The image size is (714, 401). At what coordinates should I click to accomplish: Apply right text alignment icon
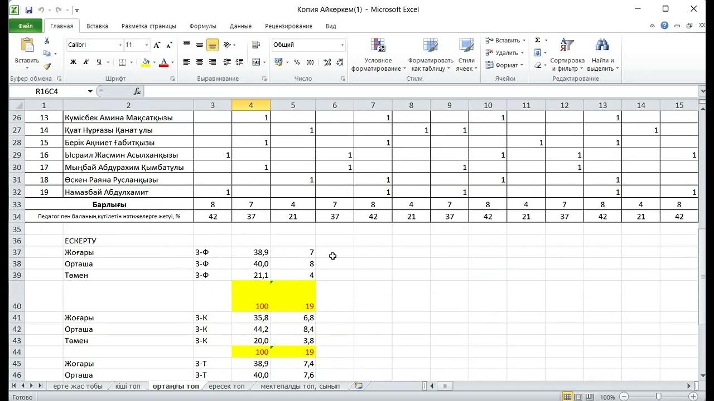tap(212, 62)
